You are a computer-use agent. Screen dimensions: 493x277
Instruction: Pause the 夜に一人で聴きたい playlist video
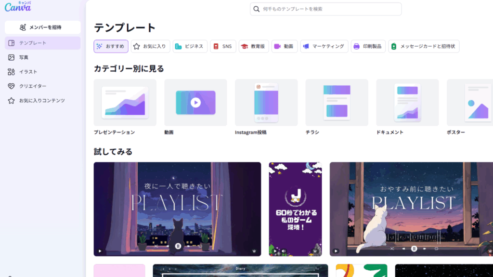178,246
